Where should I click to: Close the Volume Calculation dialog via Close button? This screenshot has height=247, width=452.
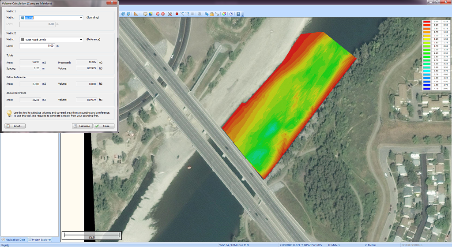104,126
